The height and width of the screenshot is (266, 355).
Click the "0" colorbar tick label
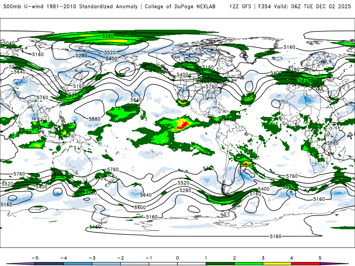click(177, 258)
